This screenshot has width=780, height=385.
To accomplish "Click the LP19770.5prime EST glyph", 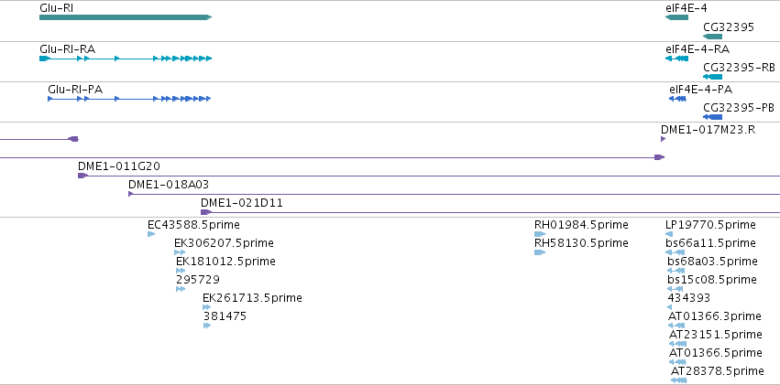I will [668, 234].
